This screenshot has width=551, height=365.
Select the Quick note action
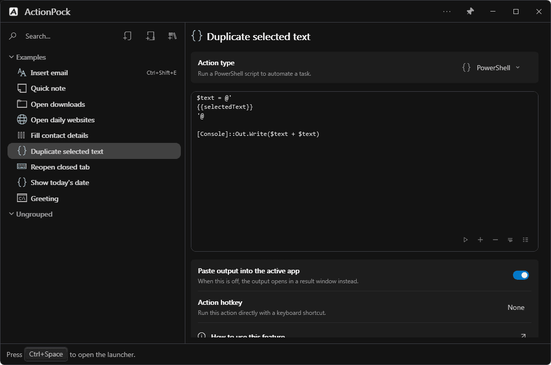click(94, 88)
